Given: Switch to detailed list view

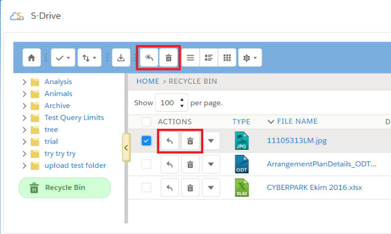Looking at the screenshot, I should click(x=209, y=58).
